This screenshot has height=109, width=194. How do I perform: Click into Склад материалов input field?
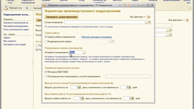[x=105, y=22]
